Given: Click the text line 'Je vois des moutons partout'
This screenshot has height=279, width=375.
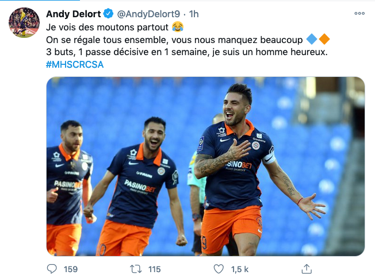Looking at the screenshot, I should [x=107, y=27].
